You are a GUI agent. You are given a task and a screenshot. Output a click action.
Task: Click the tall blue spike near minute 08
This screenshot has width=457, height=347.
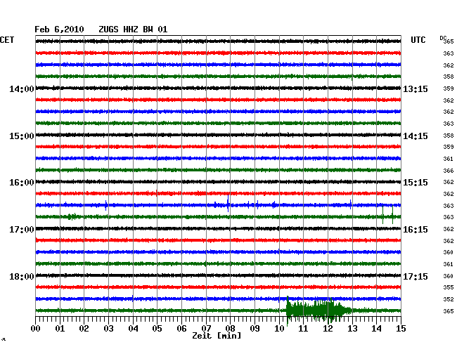click(228, 203)
